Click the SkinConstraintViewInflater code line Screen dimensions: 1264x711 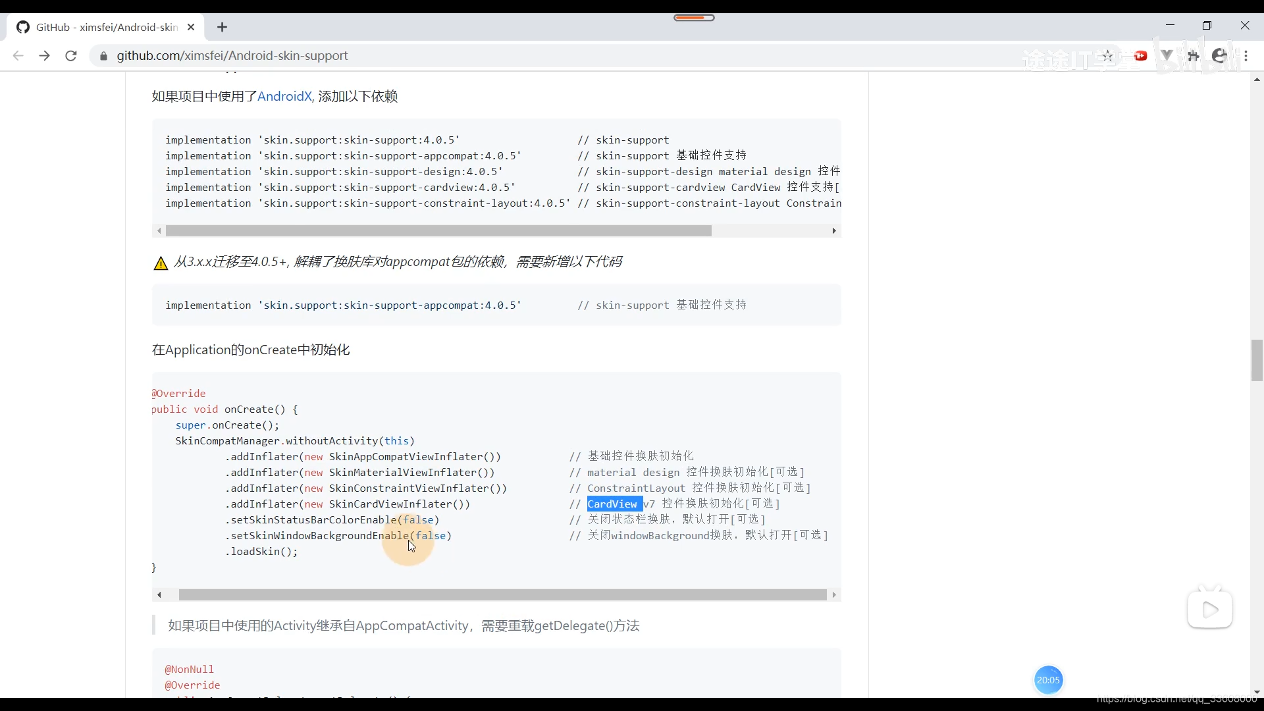[366, 488]
